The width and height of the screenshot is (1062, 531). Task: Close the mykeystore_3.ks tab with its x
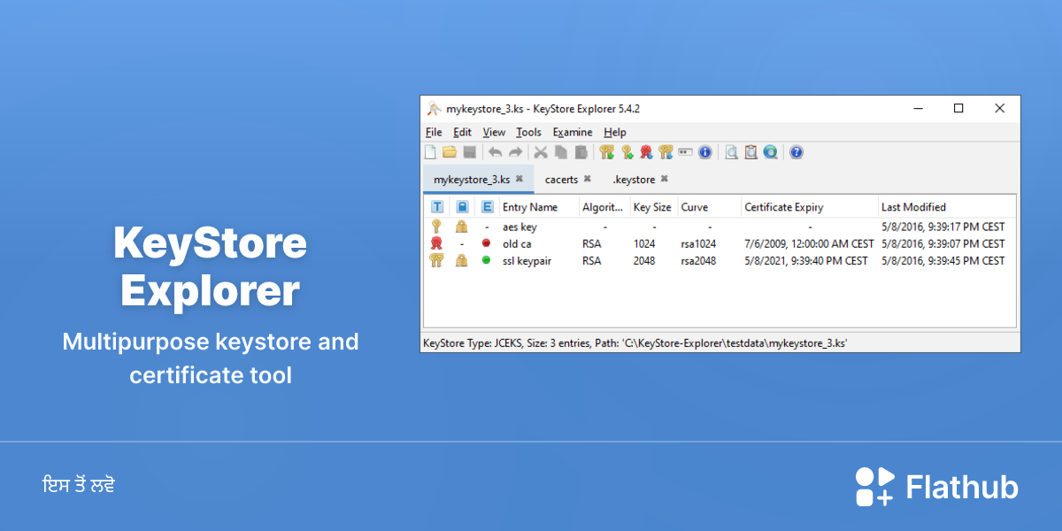(519, 179)
